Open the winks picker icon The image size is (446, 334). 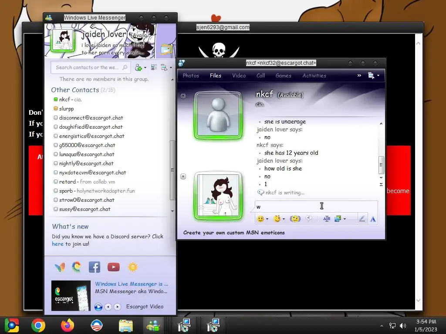[277, 219]
